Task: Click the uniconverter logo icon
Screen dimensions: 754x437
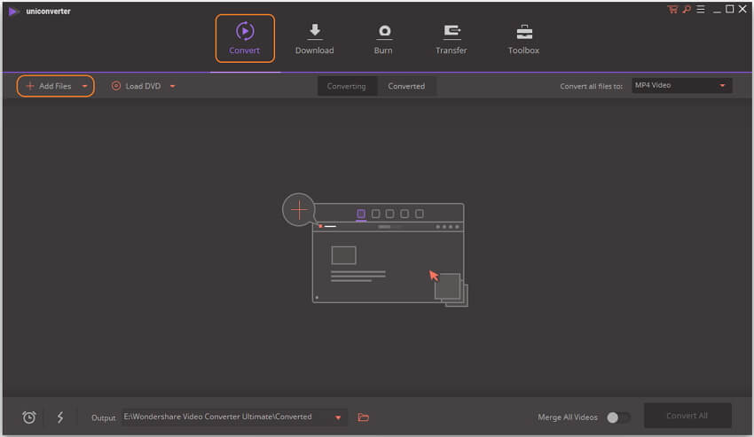Action: [x=14, y=11]
